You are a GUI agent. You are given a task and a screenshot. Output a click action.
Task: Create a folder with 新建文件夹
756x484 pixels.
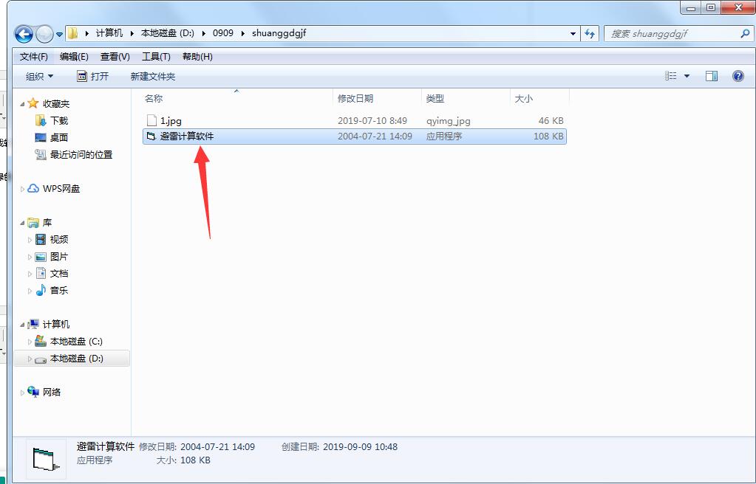coord(153,76)
